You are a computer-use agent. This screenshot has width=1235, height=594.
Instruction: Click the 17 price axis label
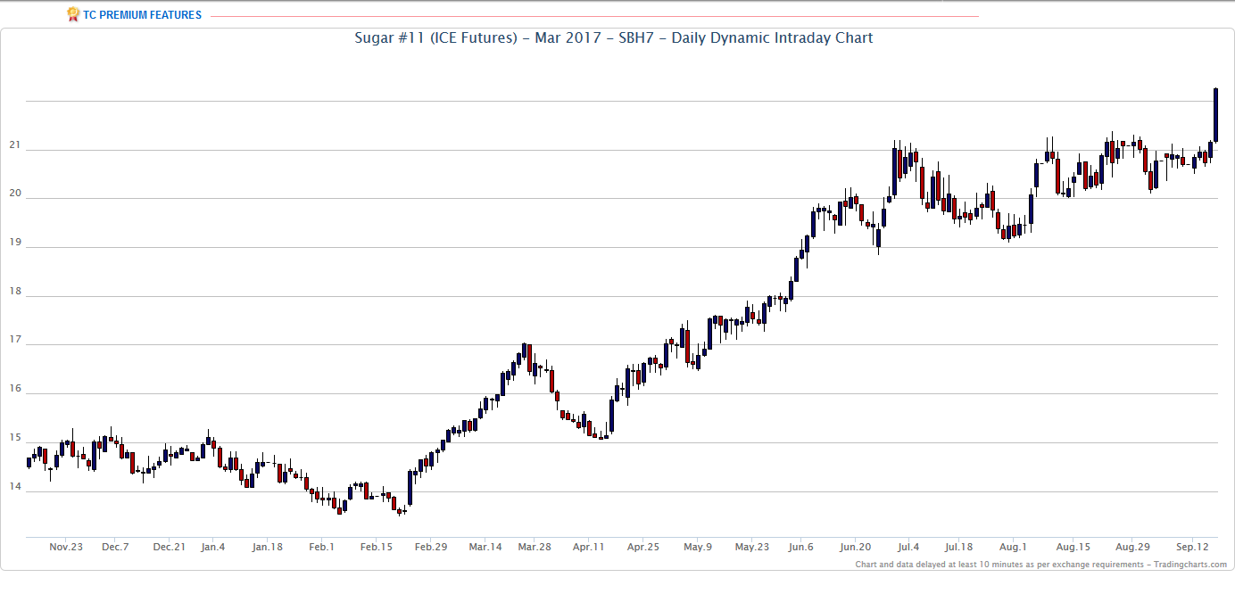(x=15, y=341)
